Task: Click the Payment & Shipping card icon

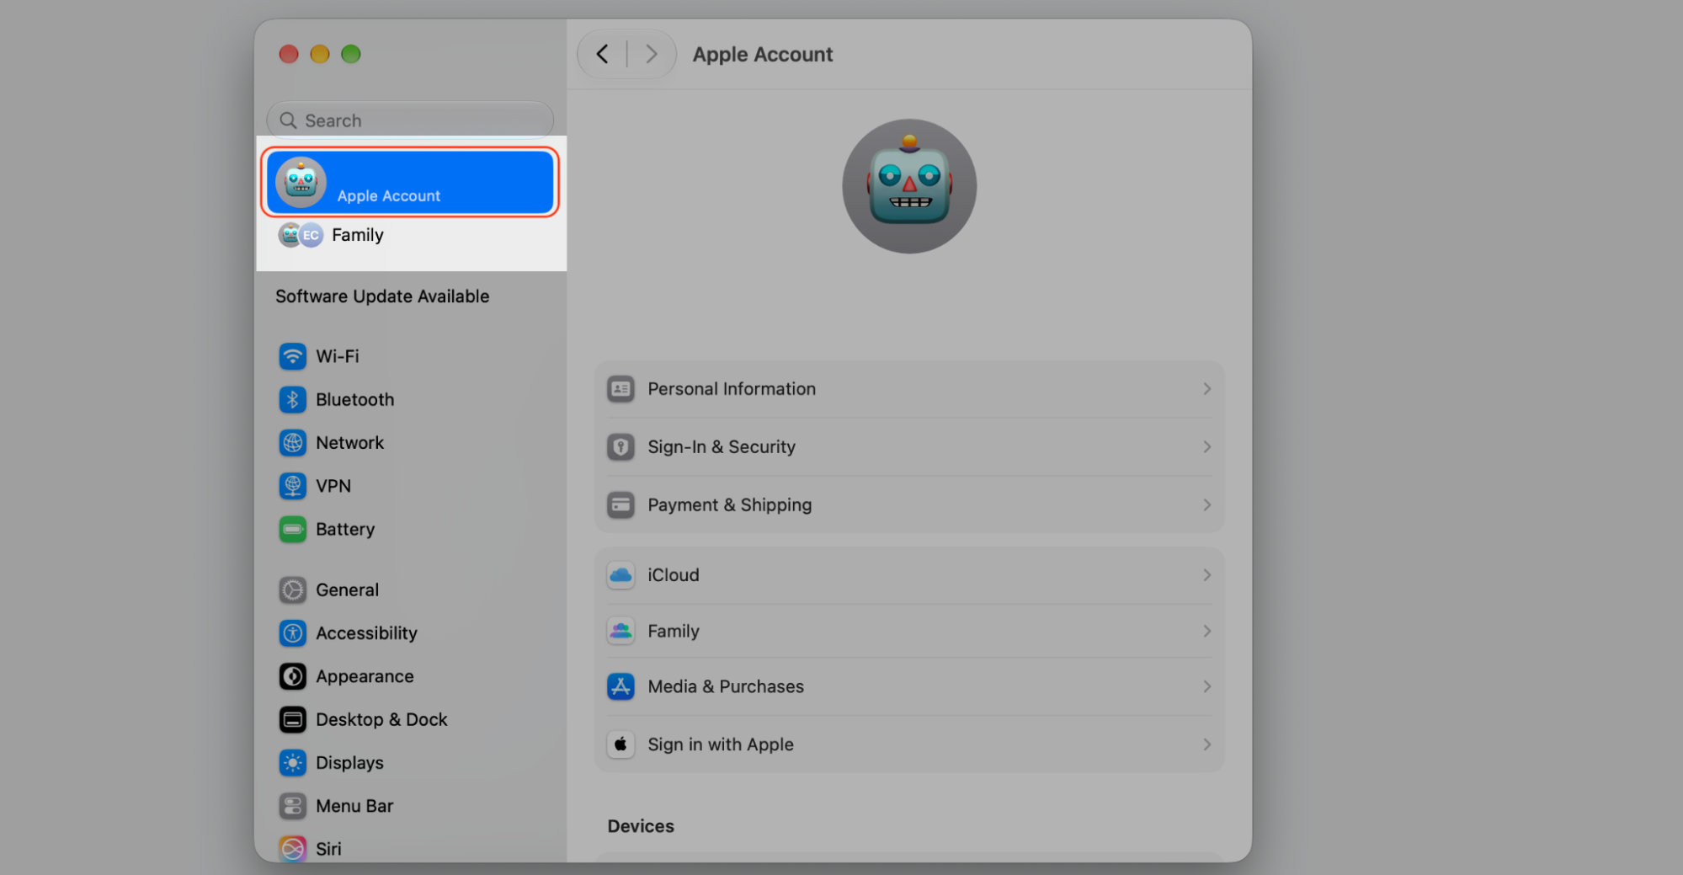Action: click(620, 505)
